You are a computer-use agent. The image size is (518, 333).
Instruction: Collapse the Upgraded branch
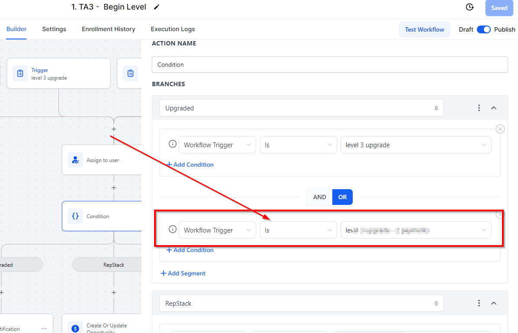coord(494,108)
